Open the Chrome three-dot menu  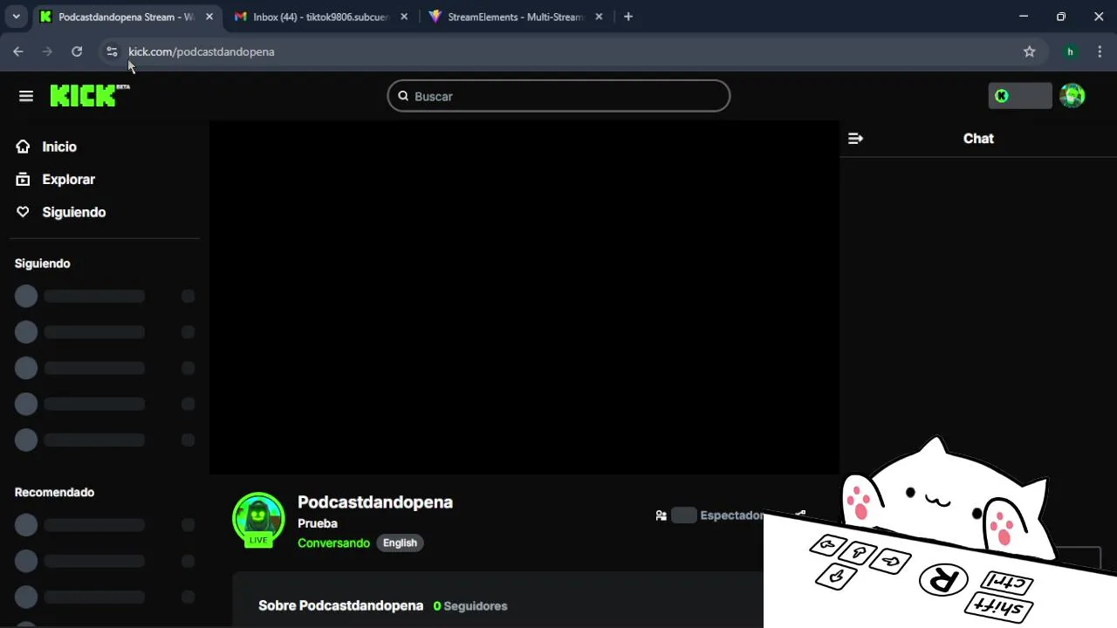(x=1100, y=51)
